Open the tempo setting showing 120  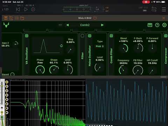pyautogui.click(x=5, y=9)
